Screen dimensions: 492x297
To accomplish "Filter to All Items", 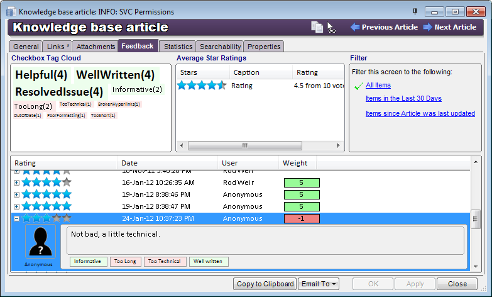I will click(378, 85).
